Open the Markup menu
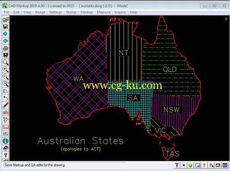 pyautogui.click(x=87, y=12)
